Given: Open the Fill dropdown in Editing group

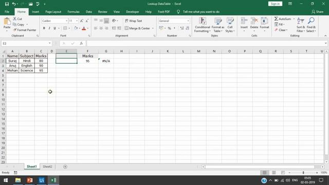Looking at the screenshot, I should pos(280,24).
